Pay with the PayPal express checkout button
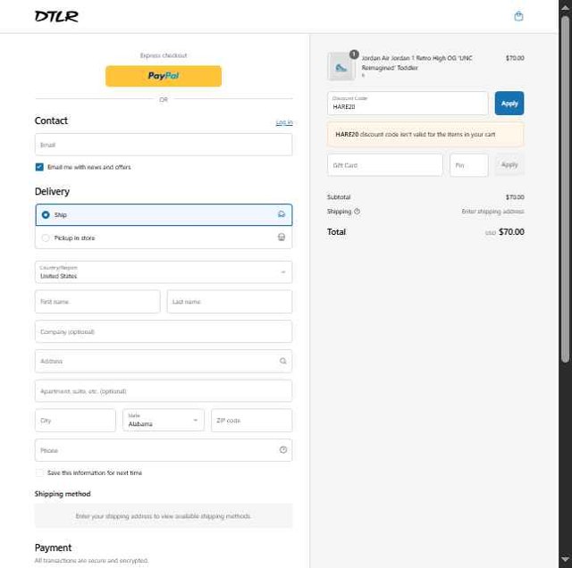The width and height of the screenshot is (572, 568). [x=164, y=76]
